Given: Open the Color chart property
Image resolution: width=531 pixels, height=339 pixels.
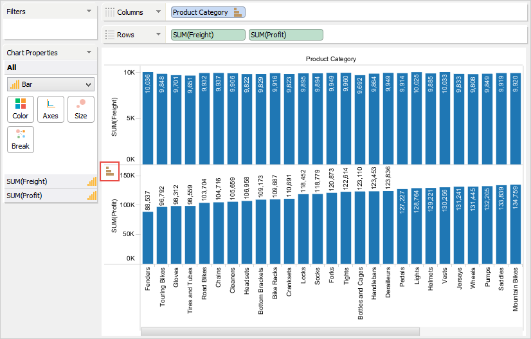Looking at the screenshot, I should [x=21, y=109].
